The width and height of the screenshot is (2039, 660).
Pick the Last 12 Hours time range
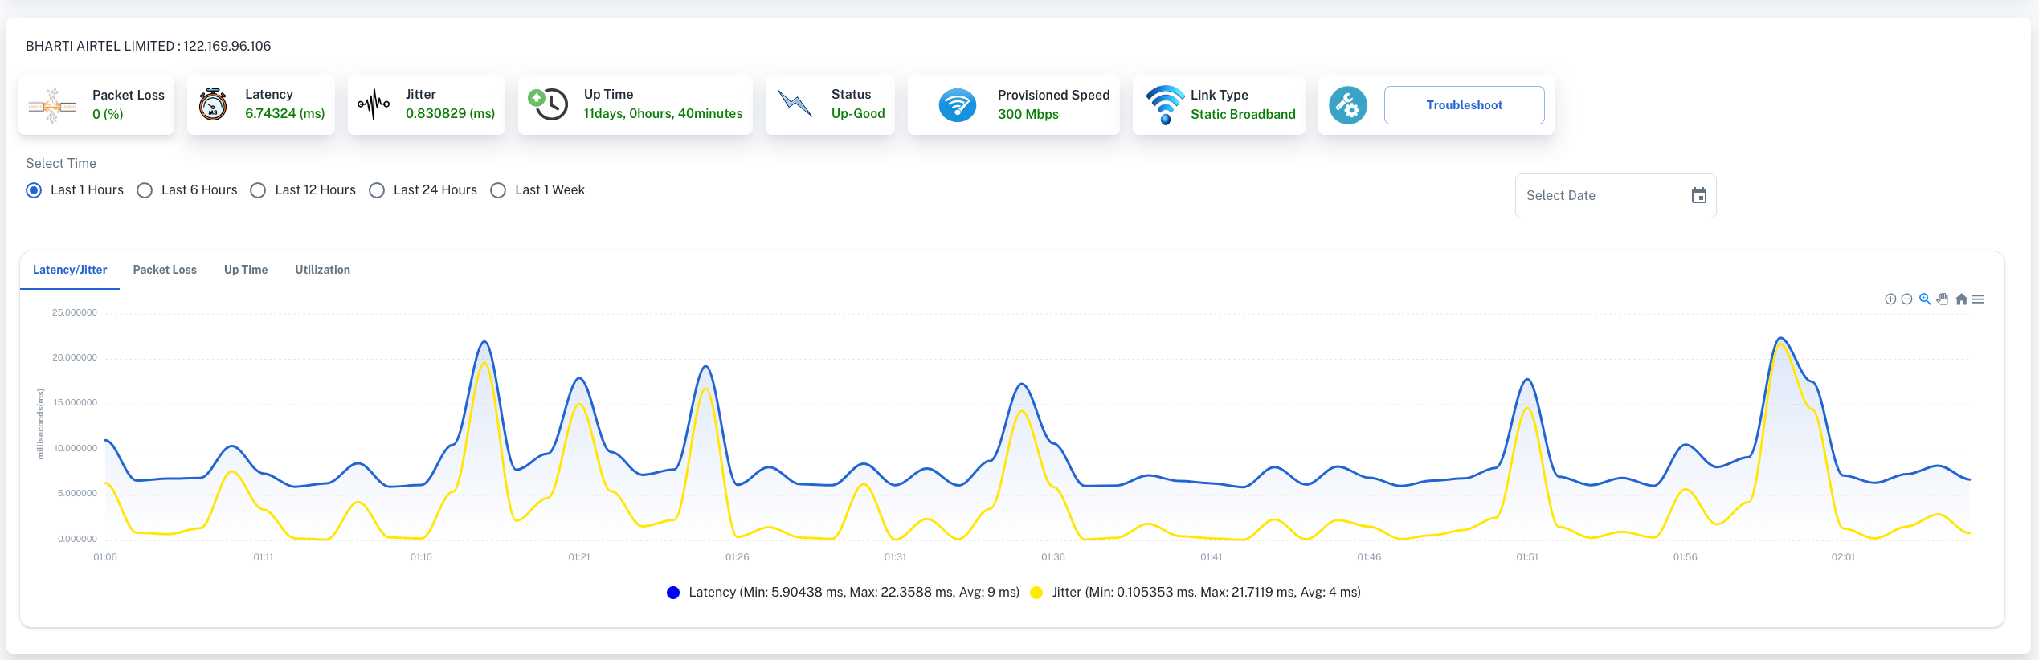point(258,190)
